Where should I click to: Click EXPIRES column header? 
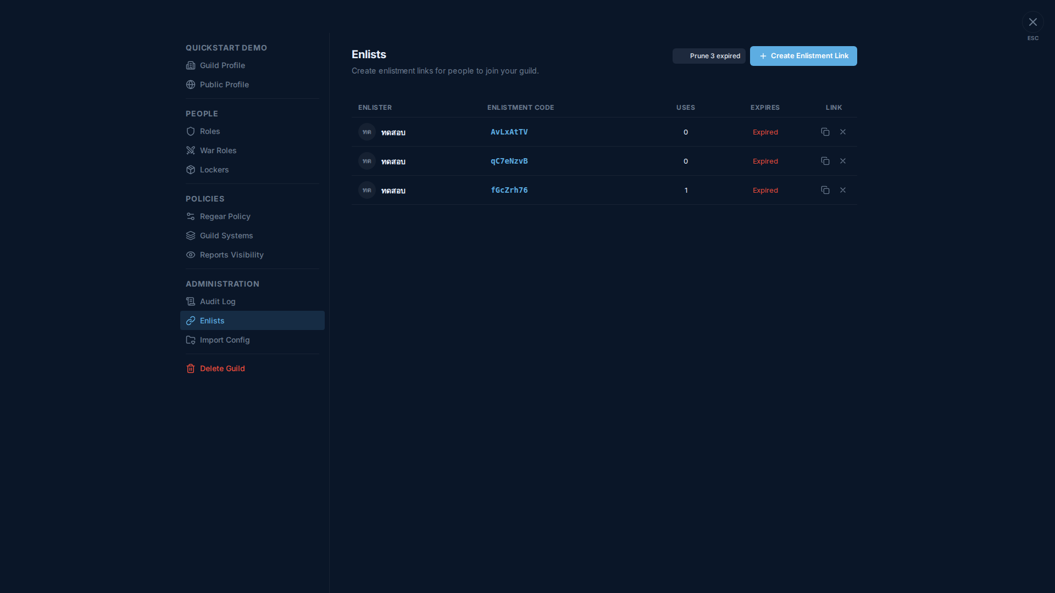[x=765, y=108]
